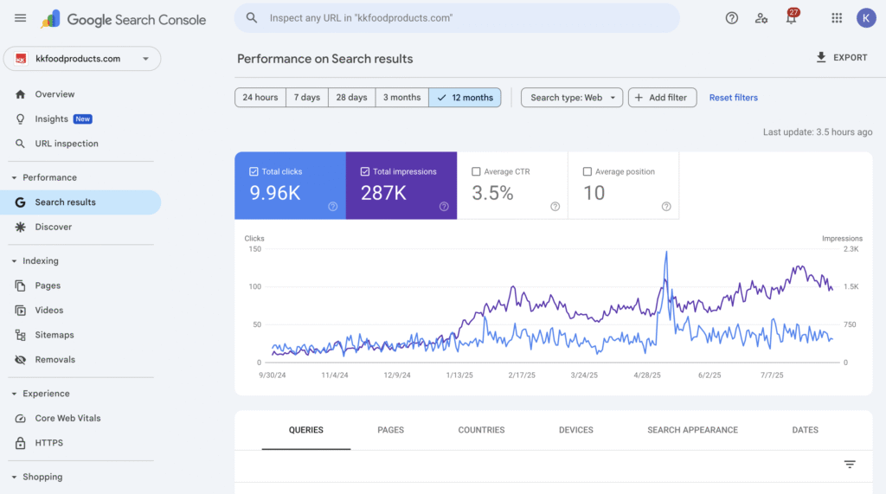The width and height of the screenshot is (886, 494).
Task: Open the Help icon
Action: [x=732, y=18]
